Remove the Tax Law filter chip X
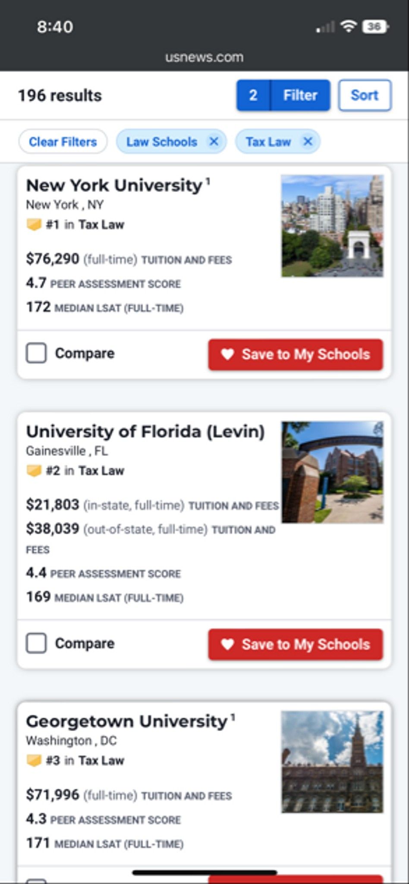The height and width of the screenshot is (884, 409). pyautogui.click(x=308, y=142)
